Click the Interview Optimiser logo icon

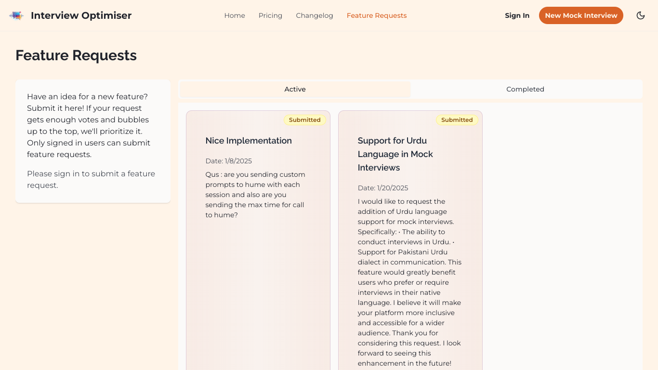(x=16, y=15)
